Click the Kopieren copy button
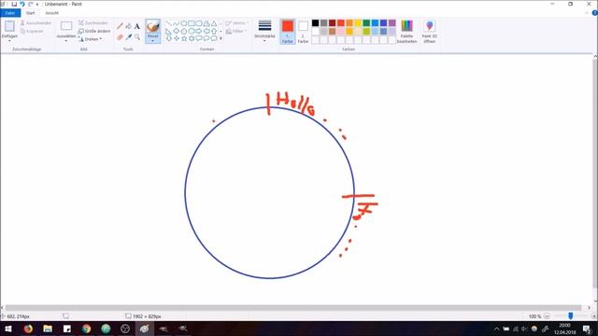Viewport: 598px width, 336px height. click(x=32, y=31)
